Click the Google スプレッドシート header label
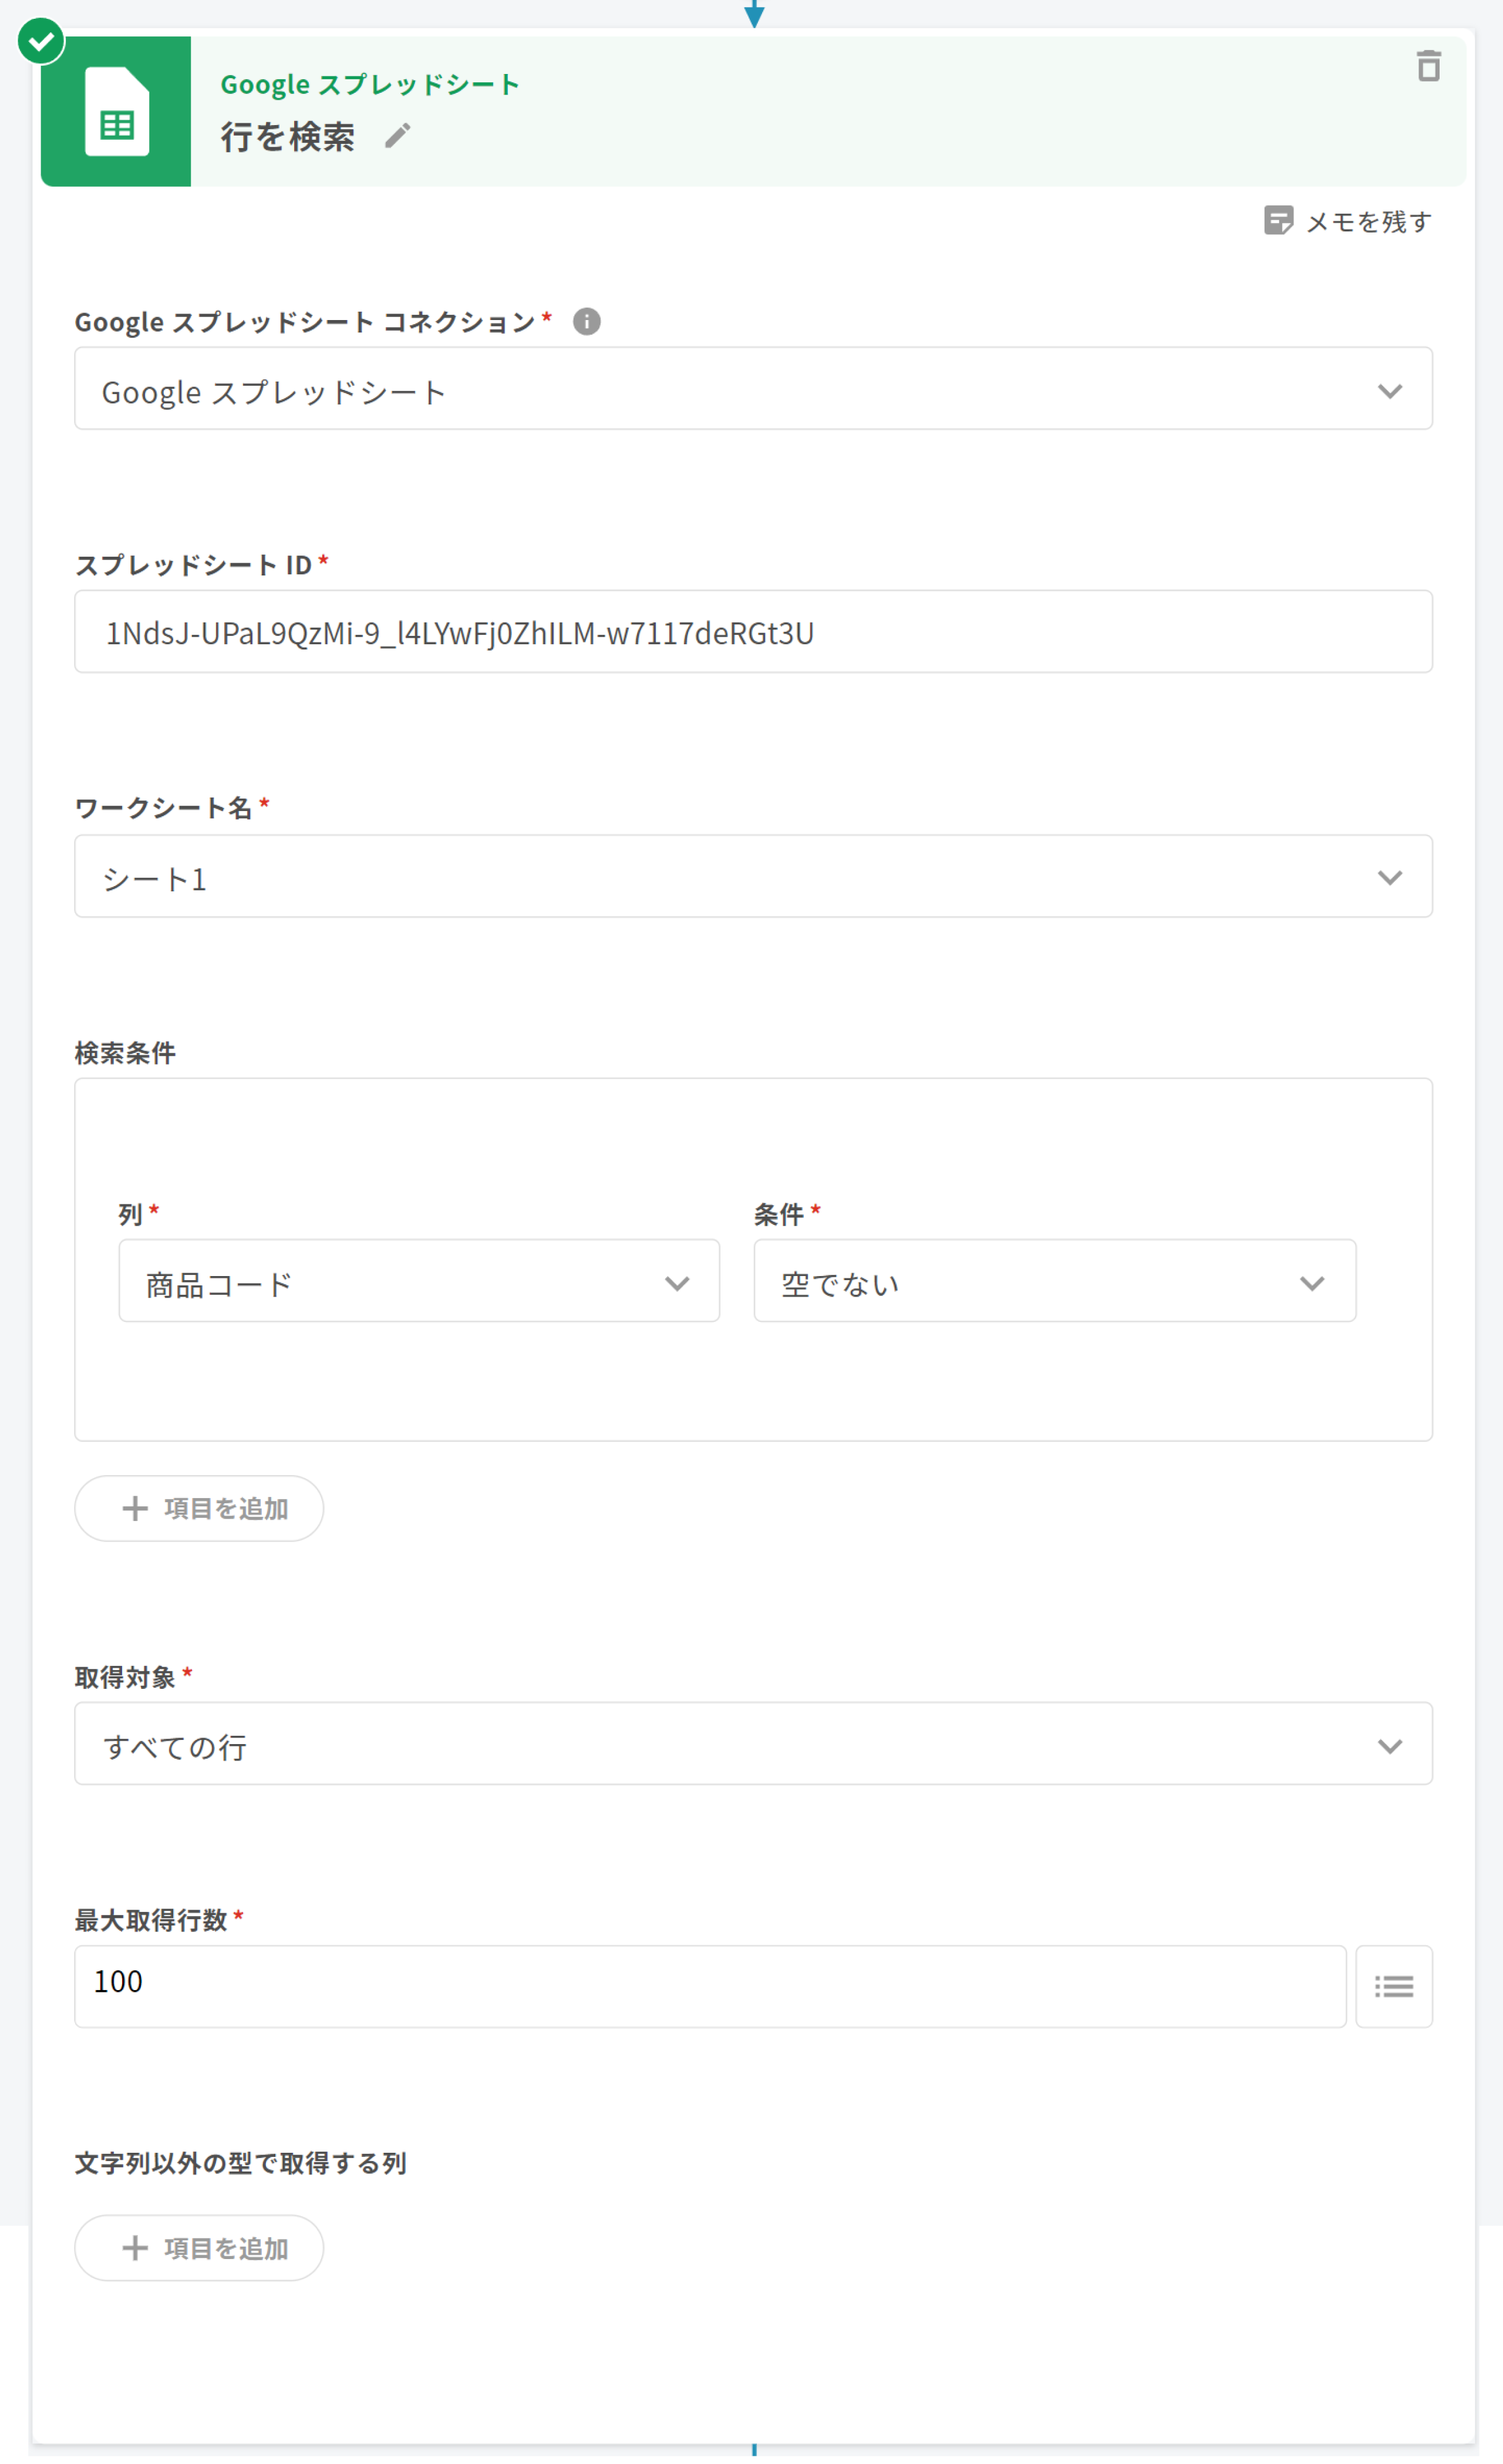This screenshot has width=1503, height=2464. point(369,84)
